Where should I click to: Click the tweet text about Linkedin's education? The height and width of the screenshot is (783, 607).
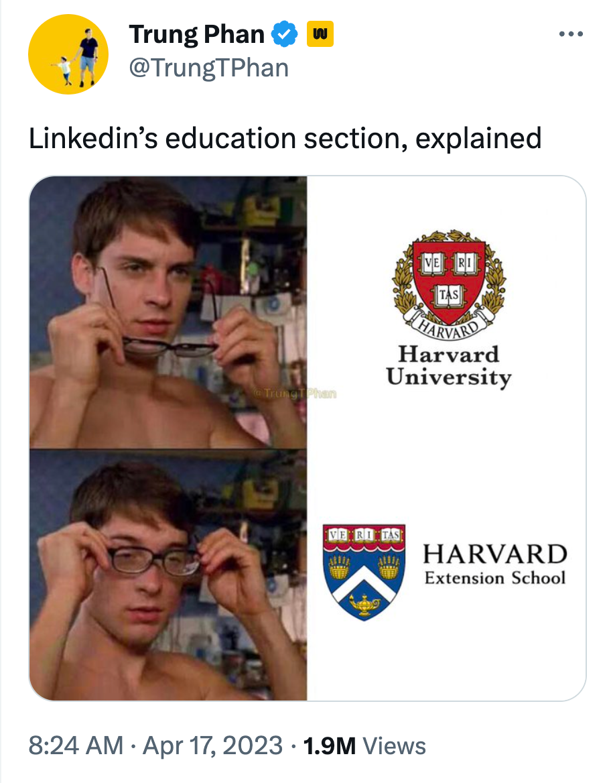pyautogui.click(x=285, y=138)
